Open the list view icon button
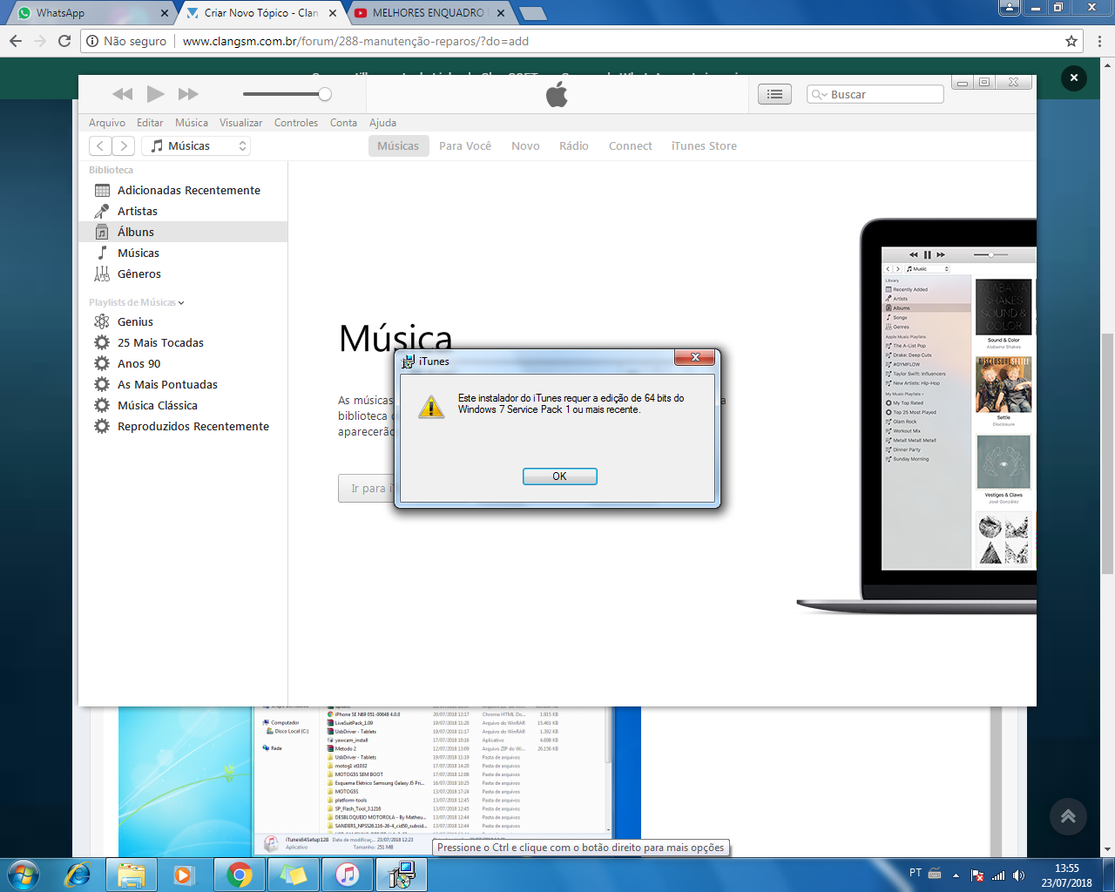The width and height of the screenshot is (1115, 892). point(774,94)
